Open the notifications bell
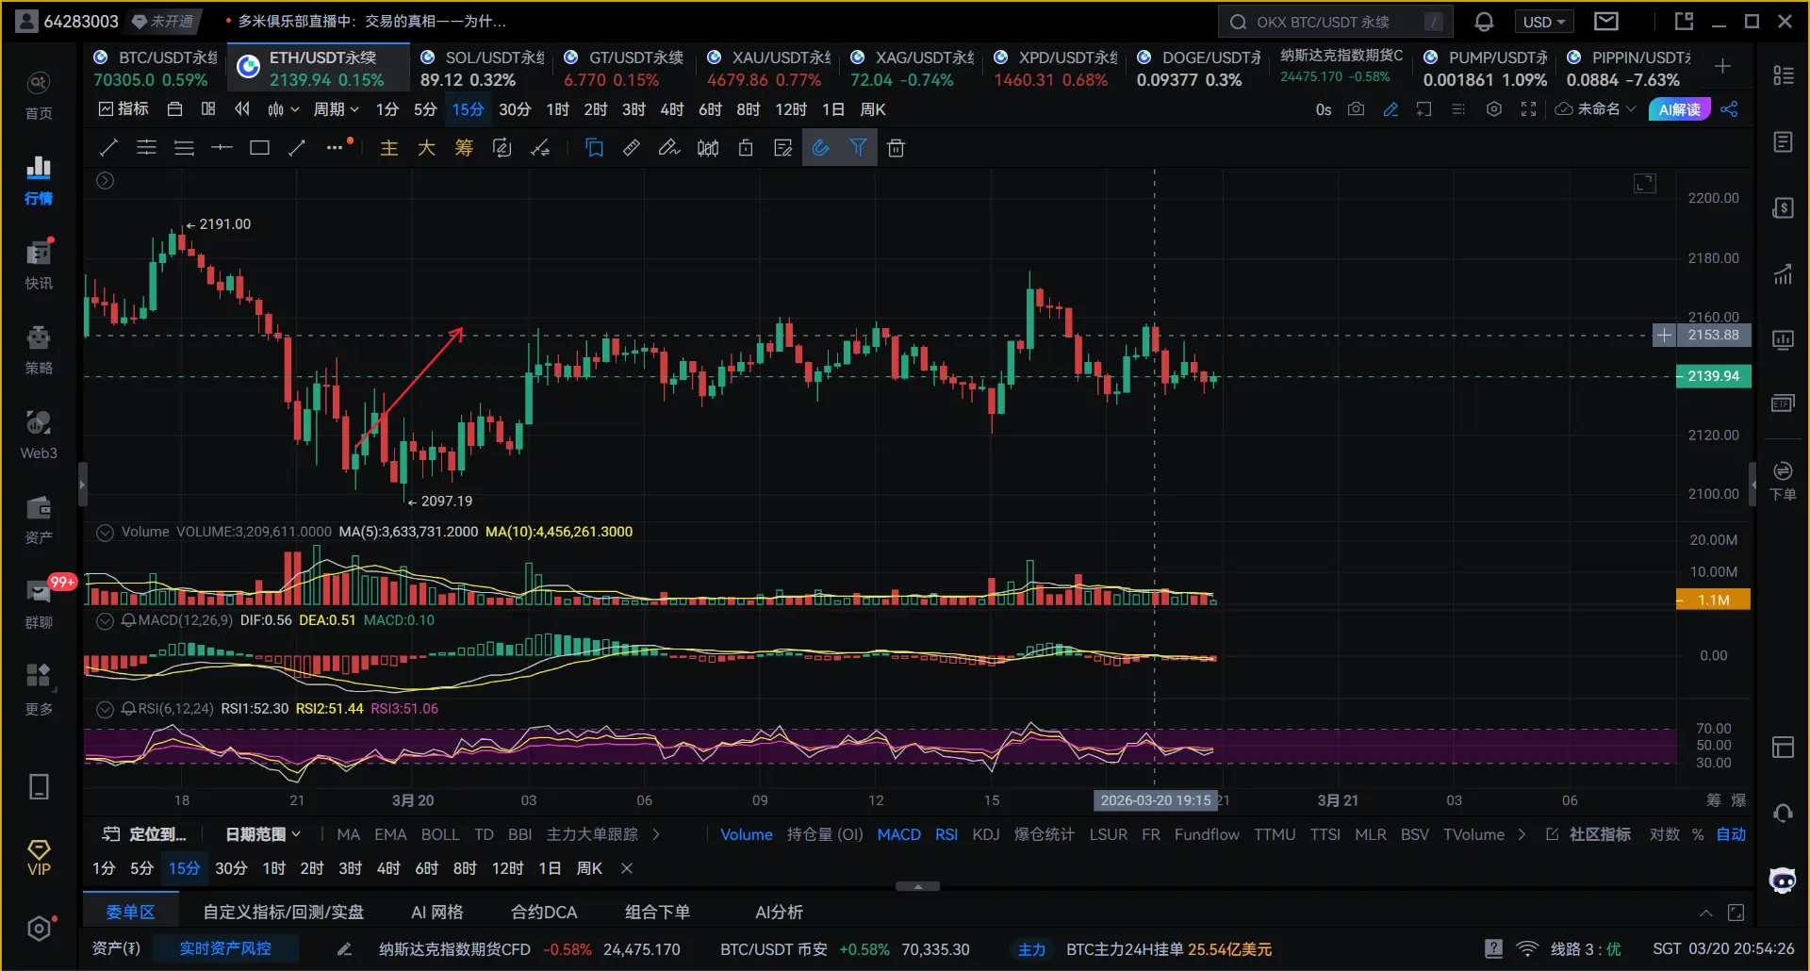This screenshot has height=971, width=1810. 1484,22
